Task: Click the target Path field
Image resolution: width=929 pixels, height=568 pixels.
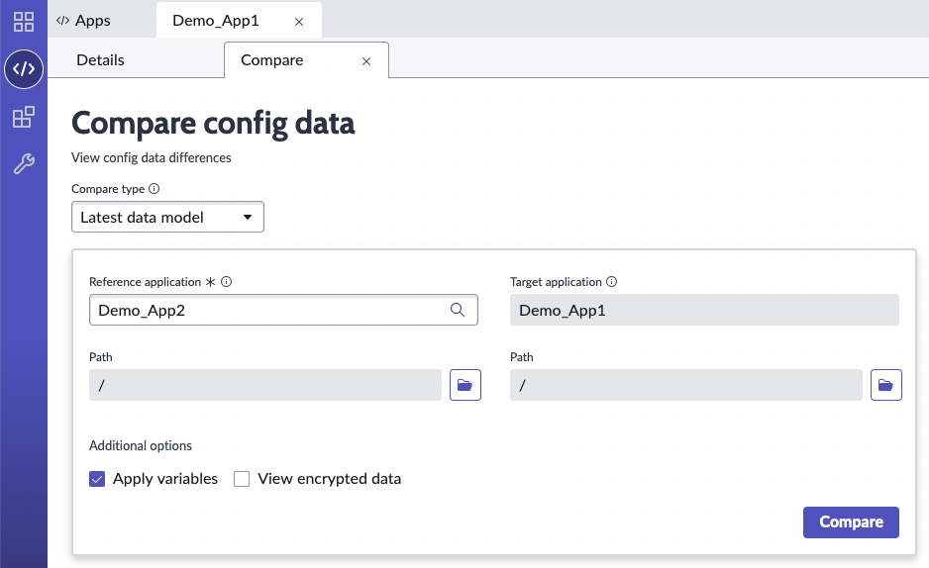Action: point(686,385)
